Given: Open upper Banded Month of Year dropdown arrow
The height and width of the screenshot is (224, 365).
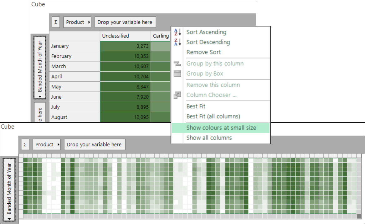Looking at the screenshot, I should (x=40, y=97).
